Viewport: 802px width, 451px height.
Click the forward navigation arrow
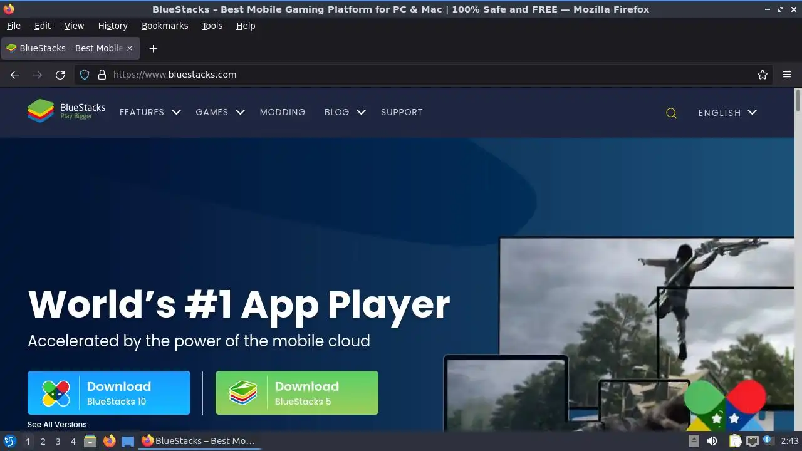click(38, 75)
